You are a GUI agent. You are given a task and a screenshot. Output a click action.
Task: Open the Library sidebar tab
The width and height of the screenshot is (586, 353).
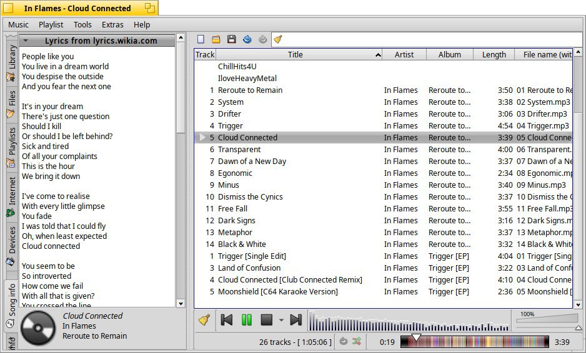point(11,62)
